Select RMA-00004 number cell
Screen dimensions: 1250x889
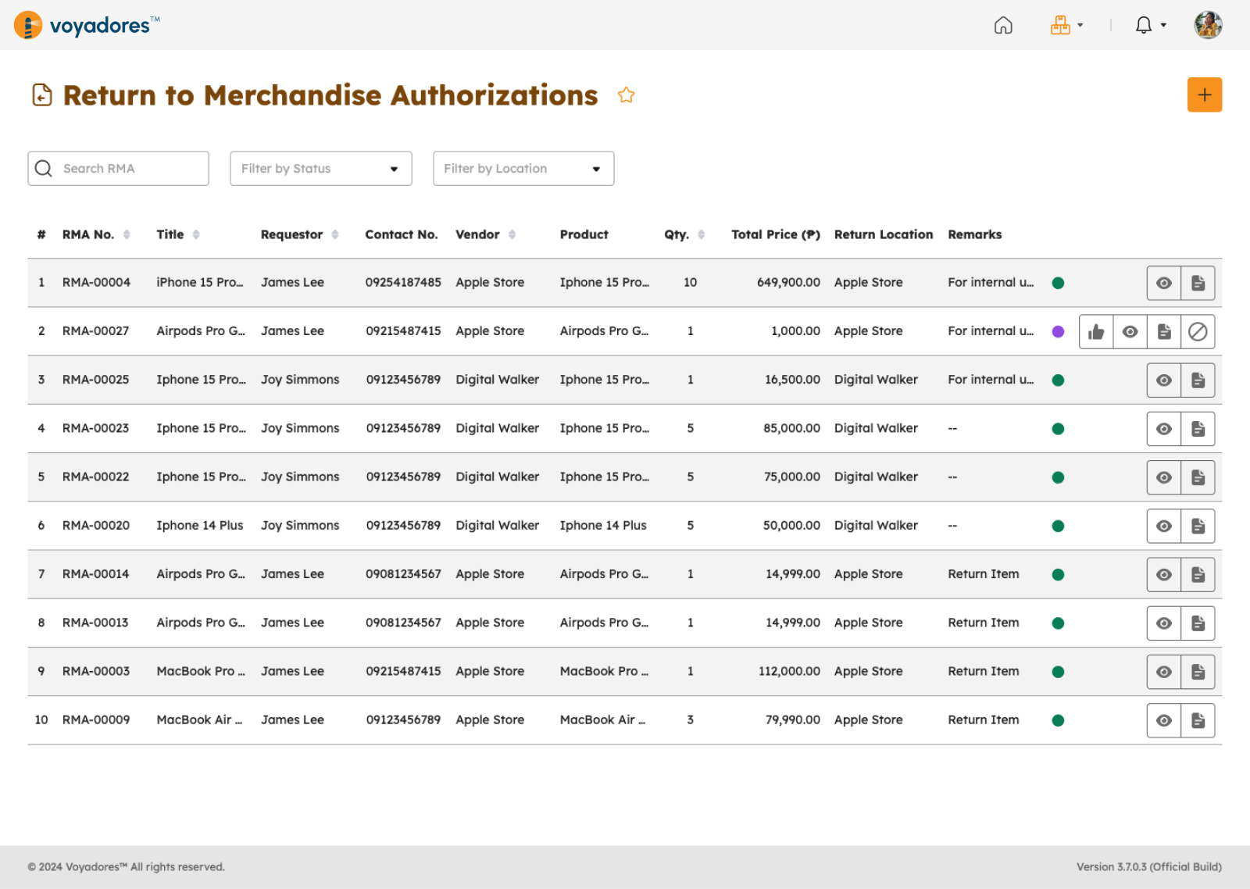pos(96,282)
